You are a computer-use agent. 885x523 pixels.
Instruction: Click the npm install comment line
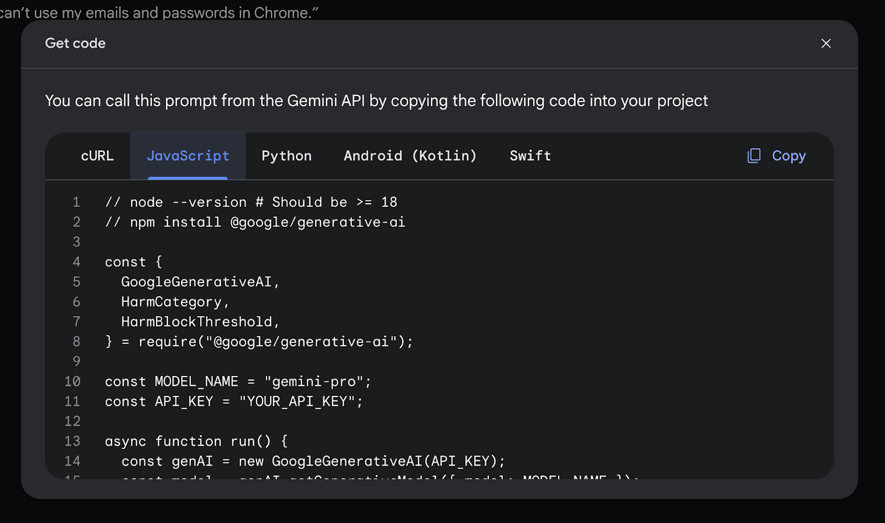point(255,222)
